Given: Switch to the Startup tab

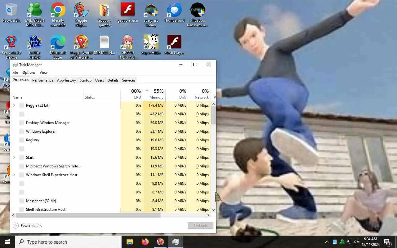Looking at the screenshot, I should click(86, 80).
